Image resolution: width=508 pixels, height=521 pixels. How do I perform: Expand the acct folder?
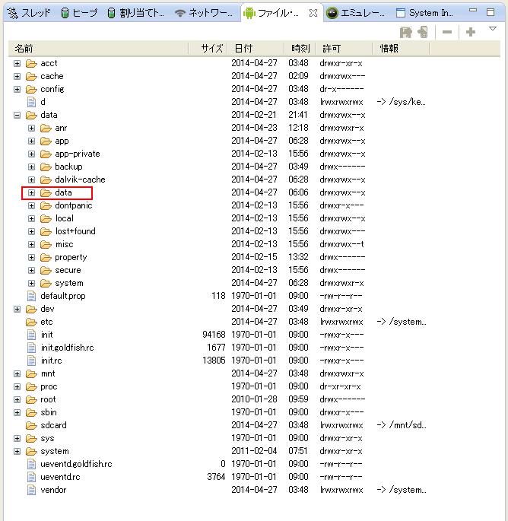pos(17,63)
